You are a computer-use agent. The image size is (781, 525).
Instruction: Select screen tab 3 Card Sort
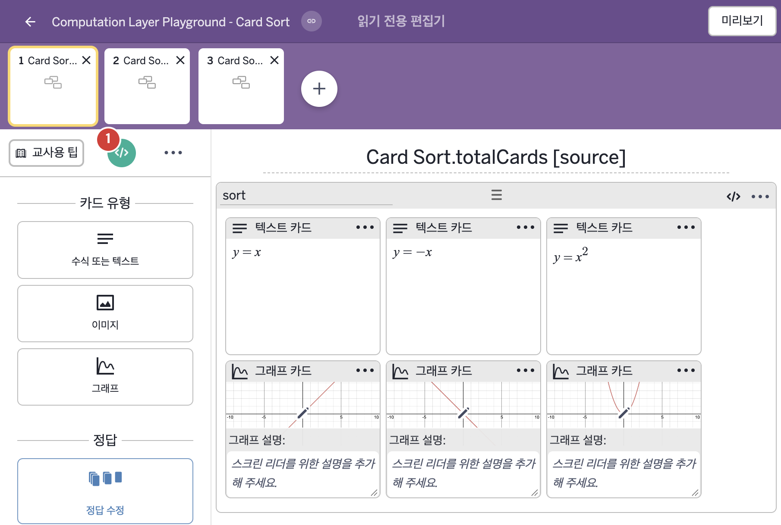(x=241, y=86)
